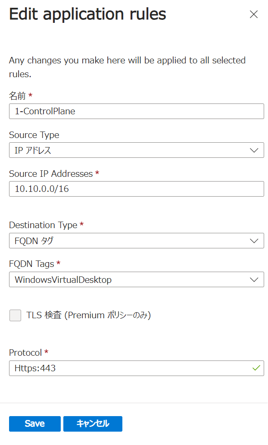
Task: Click the green validation checkmark in Protocol
Action: coord(256,368)
